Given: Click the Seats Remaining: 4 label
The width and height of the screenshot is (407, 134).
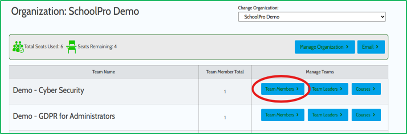Looking at the screenshot, I should point(97,47).
